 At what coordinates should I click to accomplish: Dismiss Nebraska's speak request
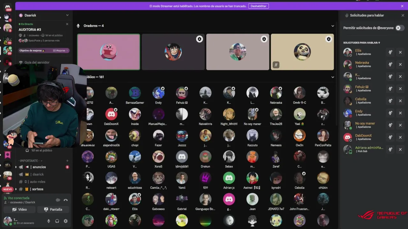tap(400, 64)
